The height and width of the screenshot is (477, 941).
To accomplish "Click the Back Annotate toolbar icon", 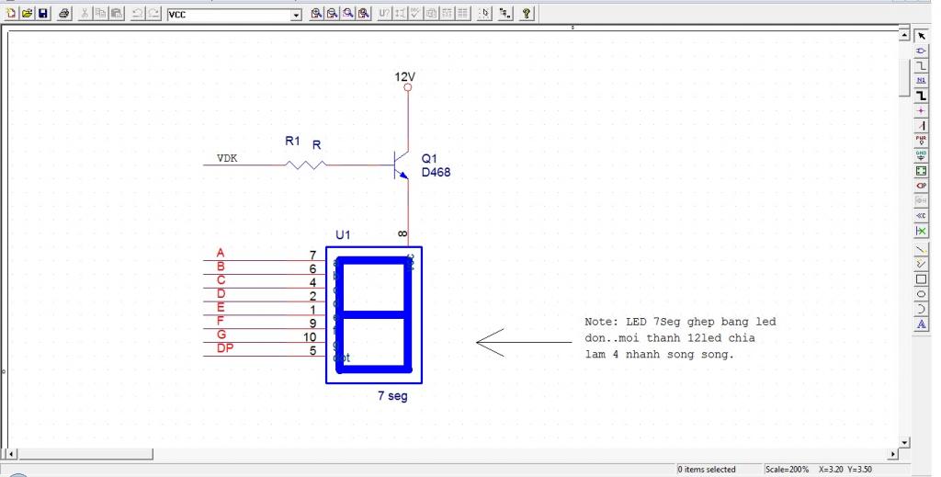I will tap(401, 13).
